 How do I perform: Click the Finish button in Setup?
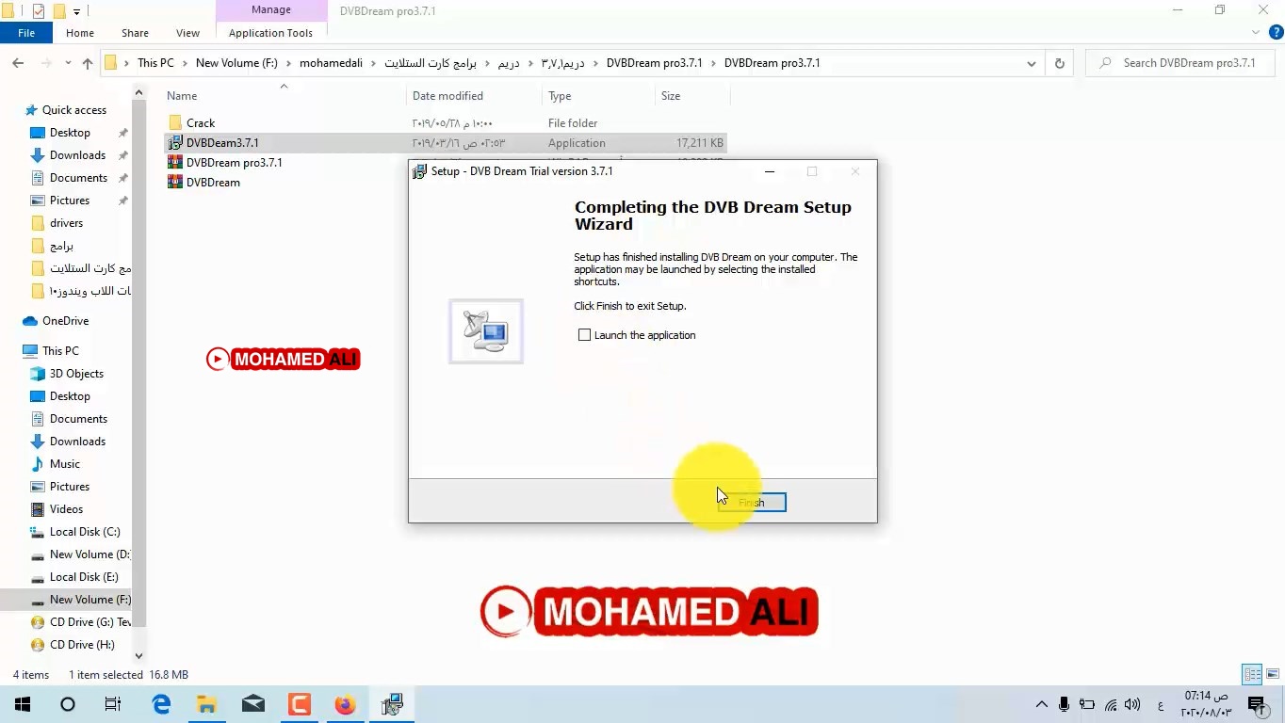pos(752,503)
